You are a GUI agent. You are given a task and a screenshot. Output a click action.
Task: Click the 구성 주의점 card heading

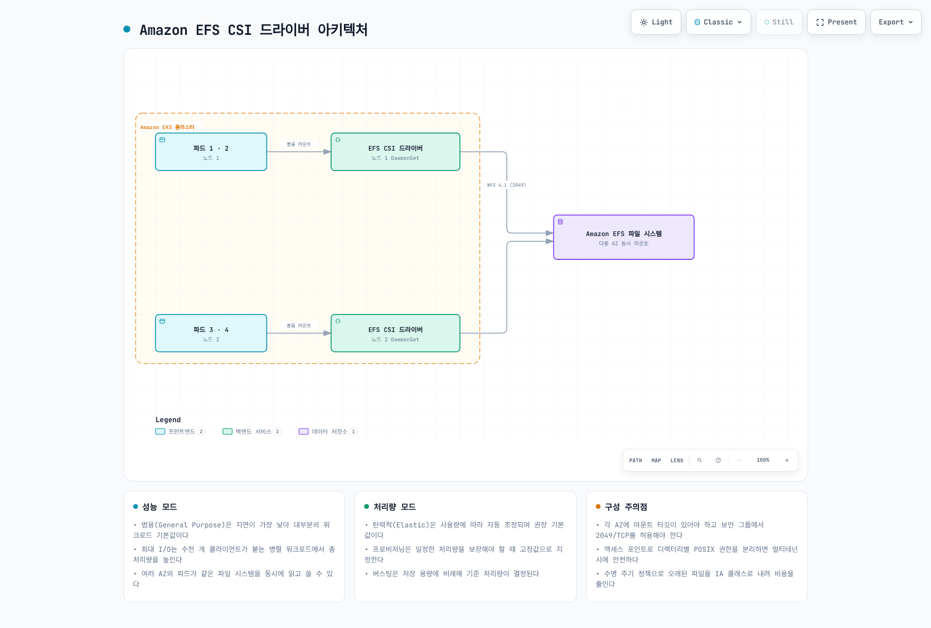[x=626, y=507]
